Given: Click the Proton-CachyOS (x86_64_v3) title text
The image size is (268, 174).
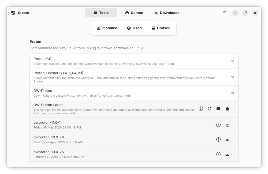Looking at the screenshot, I should point(58,73).
